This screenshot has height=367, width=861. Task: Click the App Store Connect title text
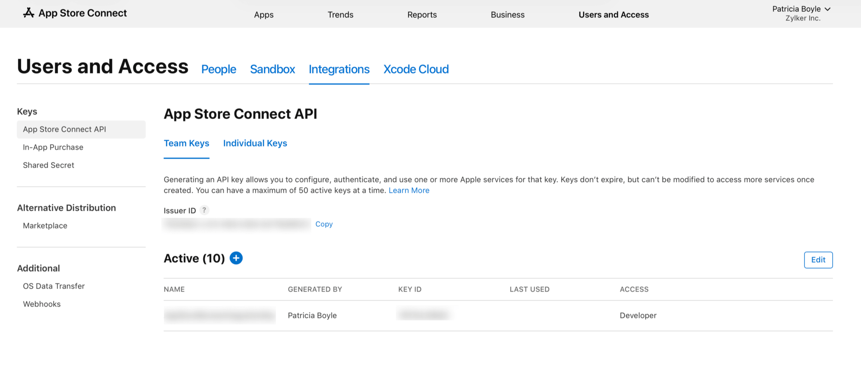83,13
